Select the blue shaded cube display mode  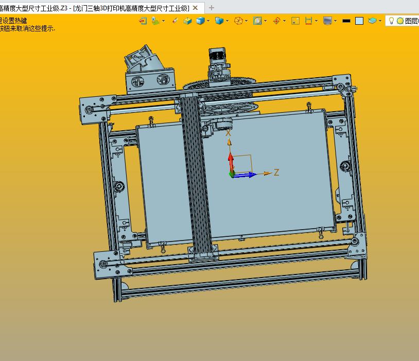pyautogui.click(x=200, y=21)
